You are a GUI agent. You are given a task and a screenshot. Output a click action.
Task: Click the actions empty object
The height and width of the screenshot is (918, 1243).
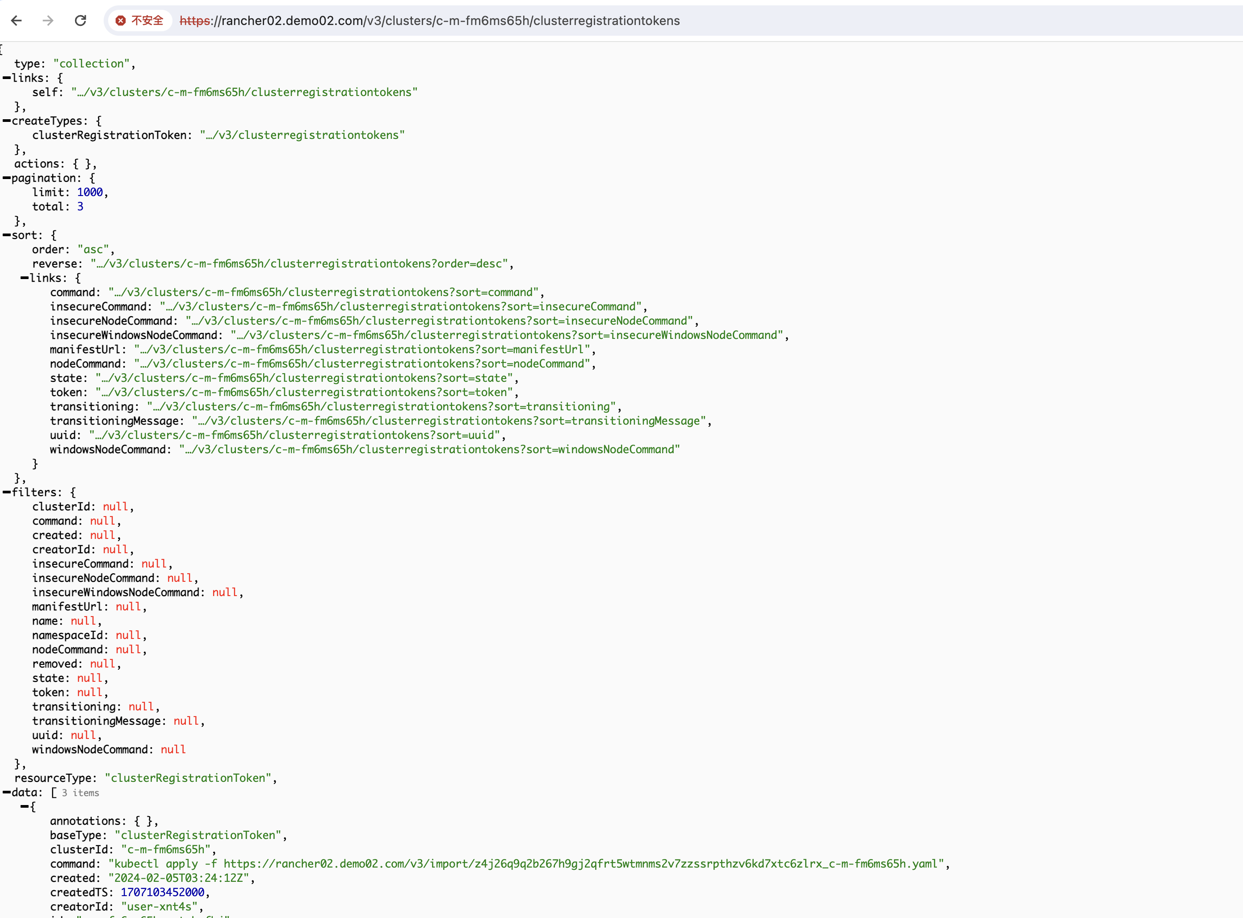[82, 164]
